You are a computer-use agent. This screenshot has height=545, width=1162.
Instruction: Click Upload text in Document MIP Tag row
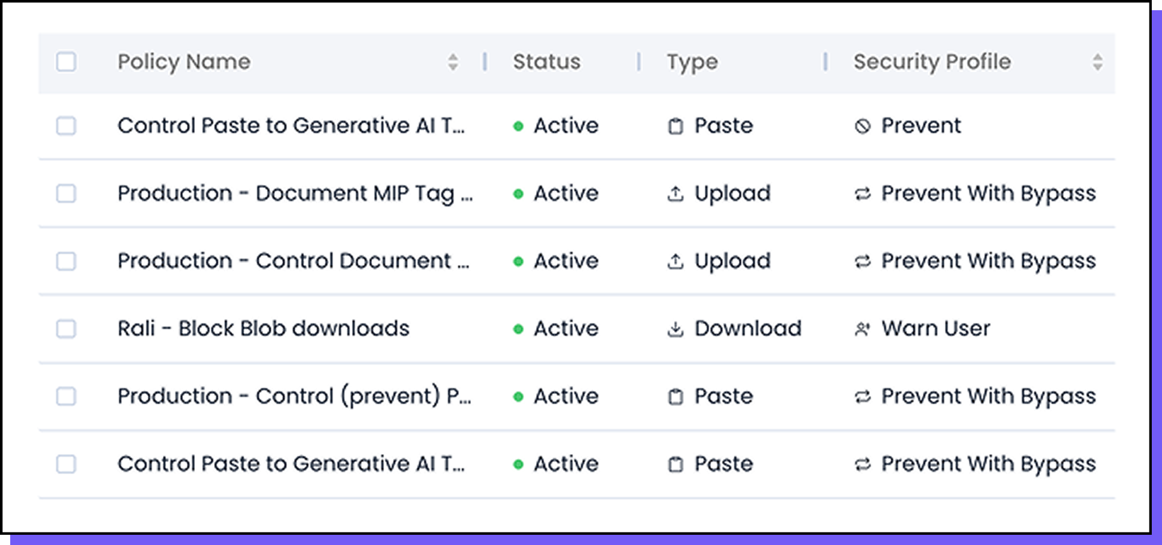click(733, 194)
